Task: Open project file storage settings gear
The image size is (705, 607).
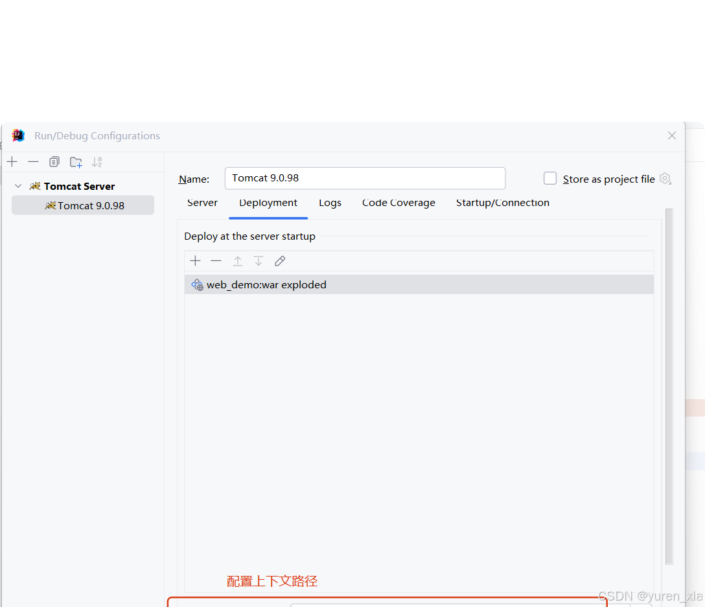Action: coord(665,179)
